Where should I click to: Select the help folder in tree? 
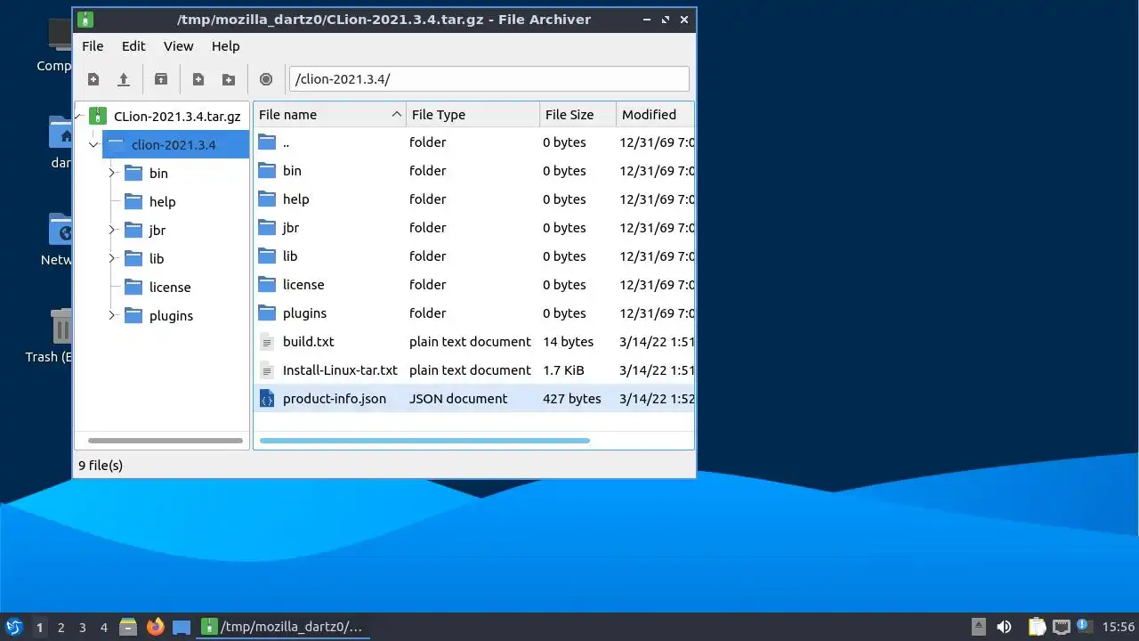point(162,201)
